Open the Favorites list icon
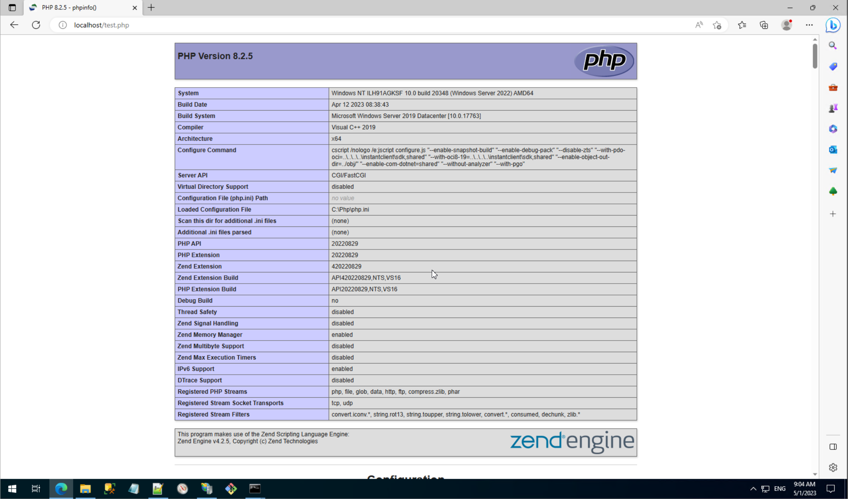Viewport: 848px width, 499px height. (x=742, y=25)
